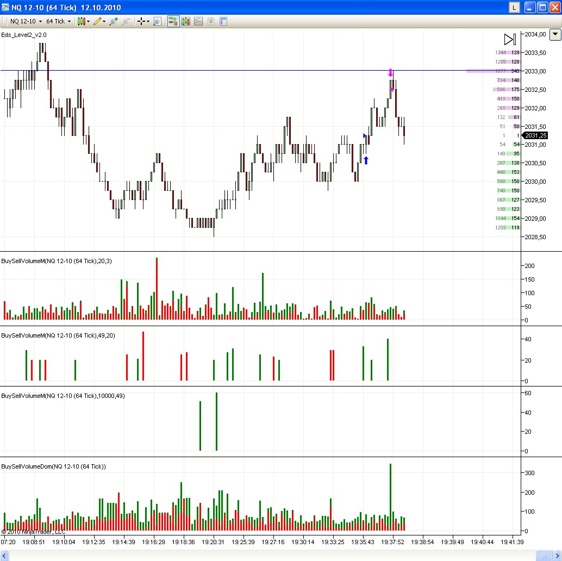Click the zoom in magnifier icon
562x561 pixels.
tap(114, 21)
